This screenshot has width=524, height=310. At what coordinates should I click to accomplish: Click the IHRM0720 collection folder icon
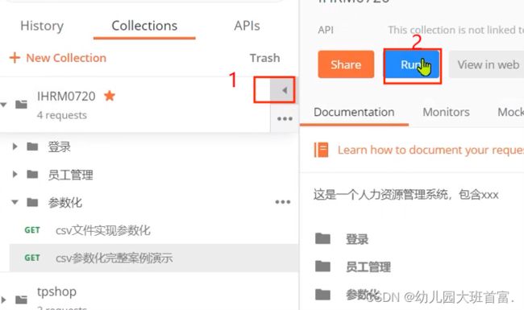click(x=22, y=105)
